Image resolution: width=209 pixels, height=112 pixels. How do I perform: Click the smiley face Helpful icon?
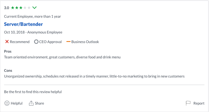pyautogui.click(x=7, y=103)
